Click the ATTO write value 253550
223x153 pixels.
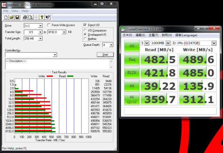(x=95, y=92)
